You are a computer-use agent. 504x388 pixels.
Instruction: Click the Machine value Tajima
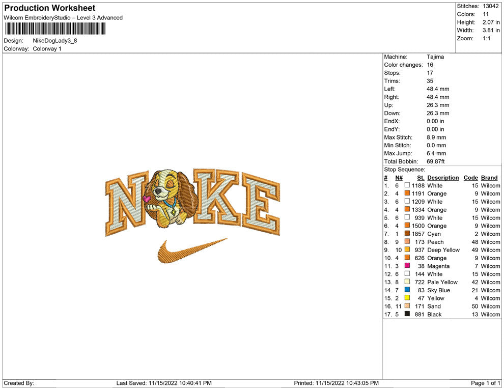436,57
